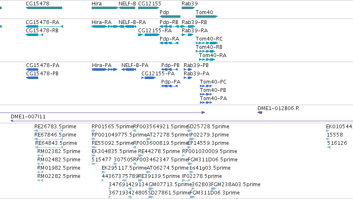Open EST label RM02482.5prime
The width and height of the screenshot is (353, 199).
tap(59, 160)
